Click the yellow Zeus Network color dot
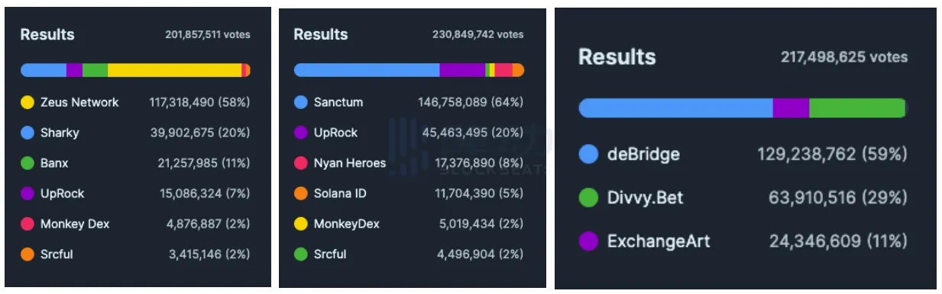The width and height of the screenshot is (942, 294). 28,102
